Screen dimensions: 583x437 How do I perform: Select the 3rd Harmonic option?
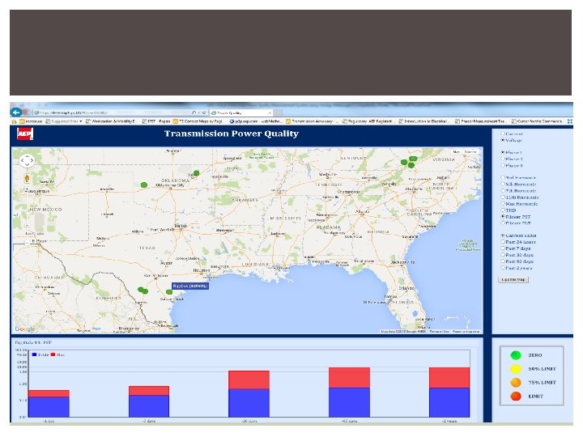click(503, 177)
